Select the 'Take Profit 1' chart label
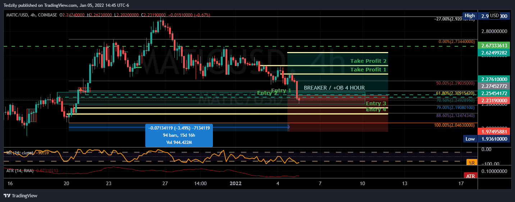 tap(368, 69)
